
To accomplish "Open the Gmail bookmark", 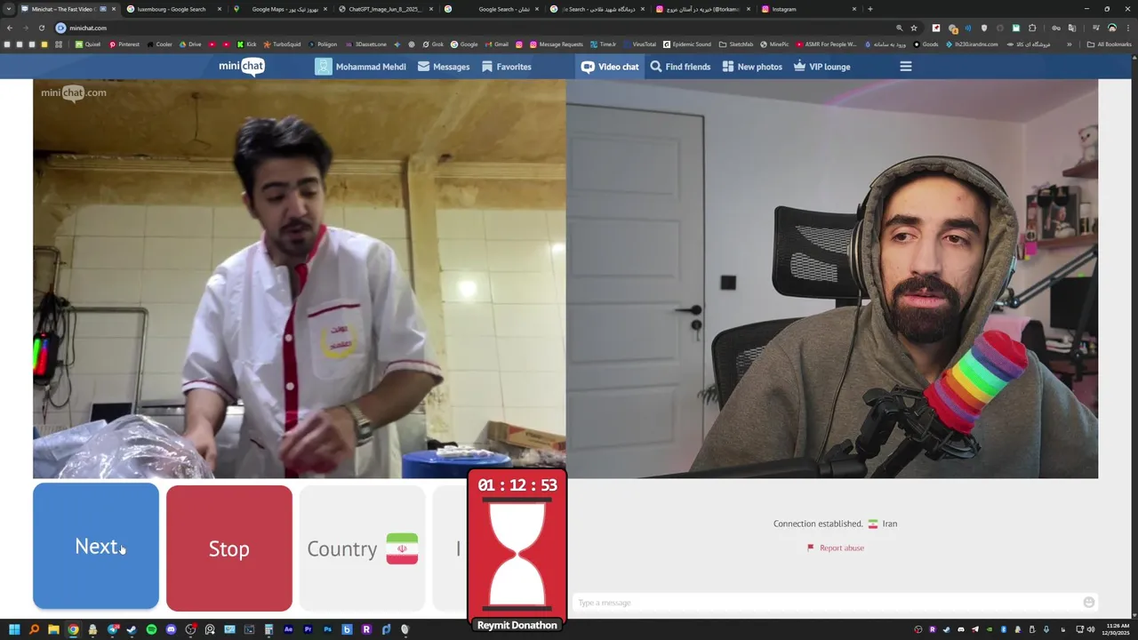I will [496, 44].
